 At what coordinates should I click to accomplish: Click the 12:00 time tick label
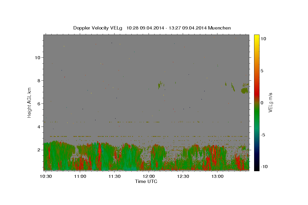tap(149, 176)
